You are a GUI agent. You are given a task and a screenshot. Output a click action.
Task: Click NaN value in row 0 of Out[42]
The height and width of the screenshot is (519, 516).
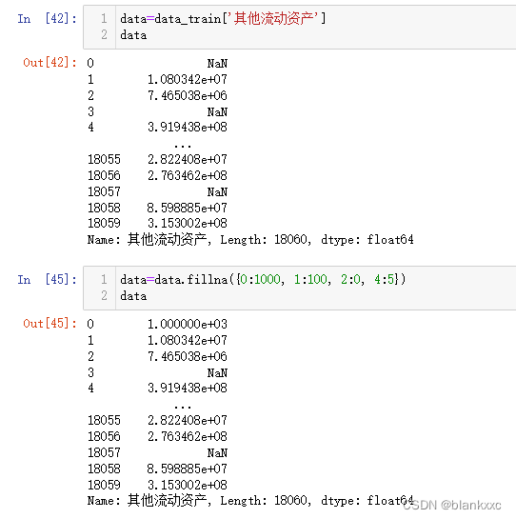tap(217, 63)
